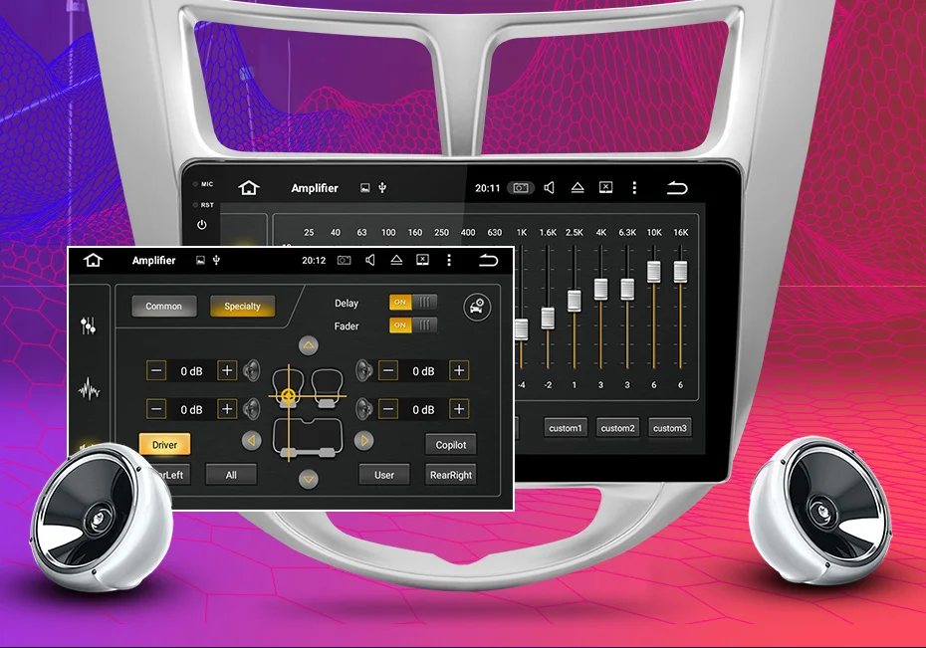
Task: Select the User position preset
Action: pos(384,475)
